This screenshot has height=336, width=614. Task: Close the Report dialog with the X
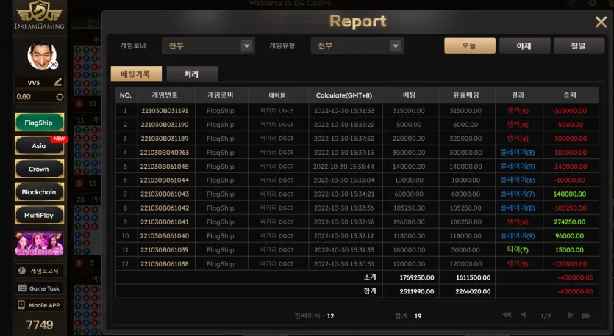coord(601,22)
